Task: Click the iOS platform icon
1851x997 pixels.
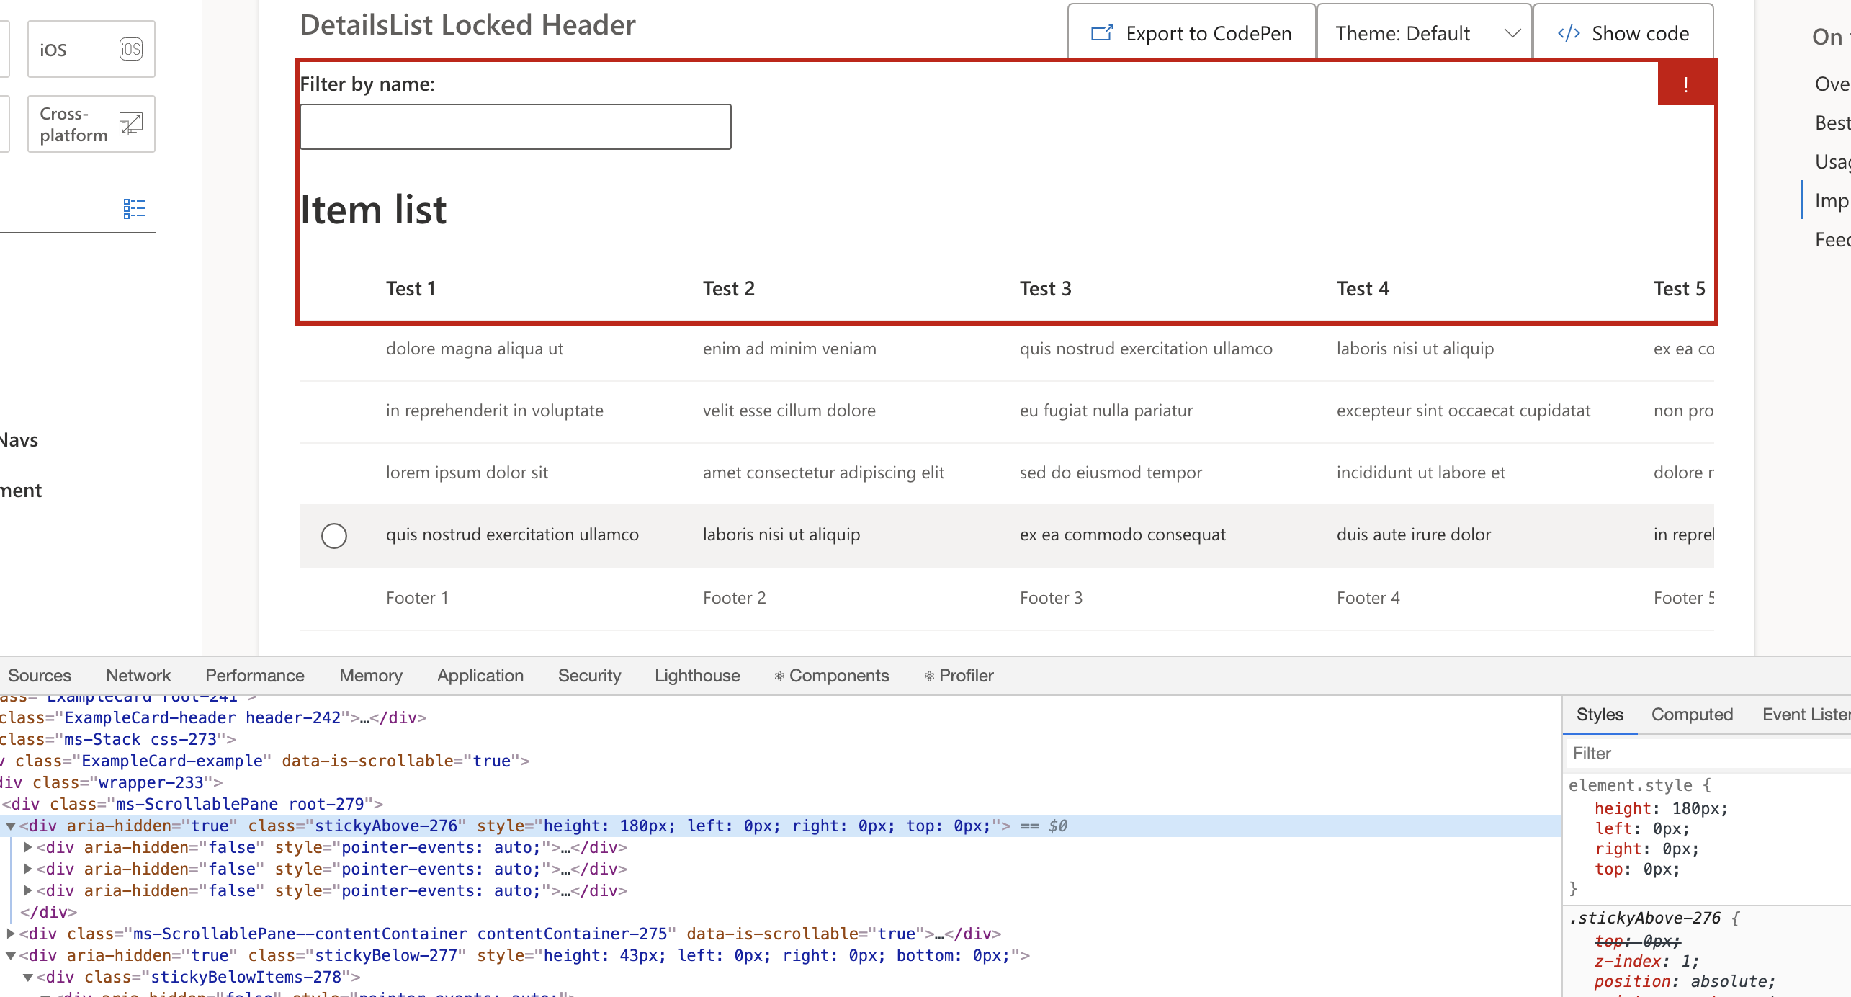Action: point(130,49)
